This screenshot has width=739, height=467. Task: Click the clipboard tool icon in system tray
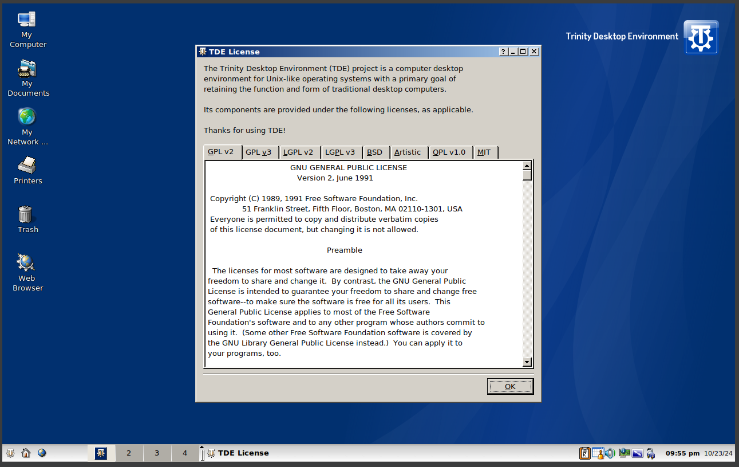584,453
